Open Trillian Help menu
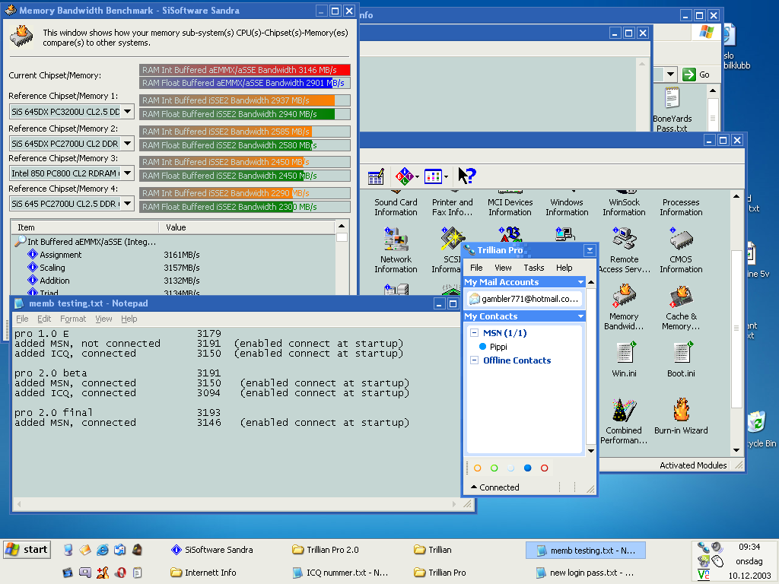 pyautogui.click(x=564, y=268)
